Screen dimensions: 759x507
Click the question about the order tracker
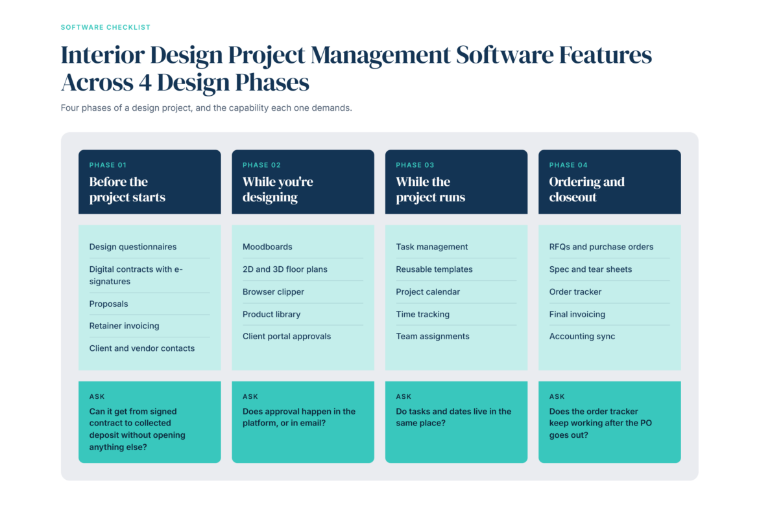click(600, 423)
